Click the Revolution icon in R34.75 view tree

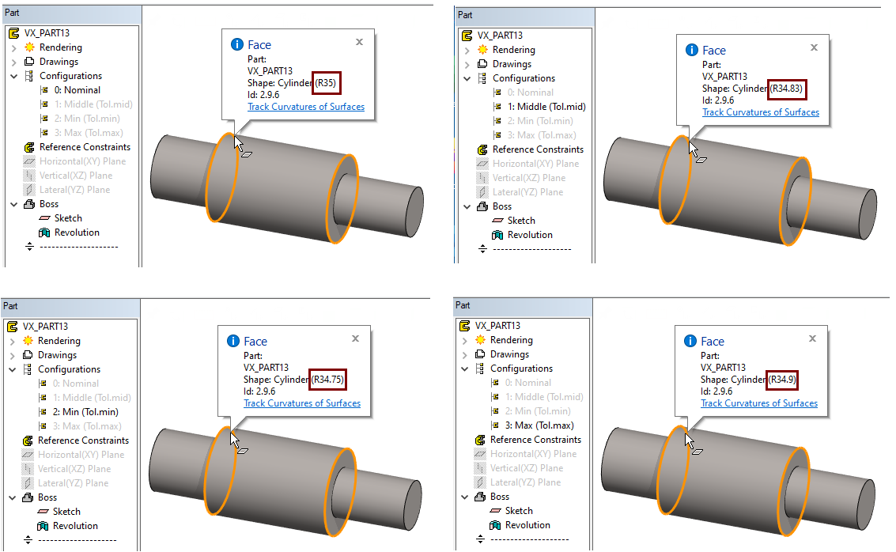coord(42,526)
